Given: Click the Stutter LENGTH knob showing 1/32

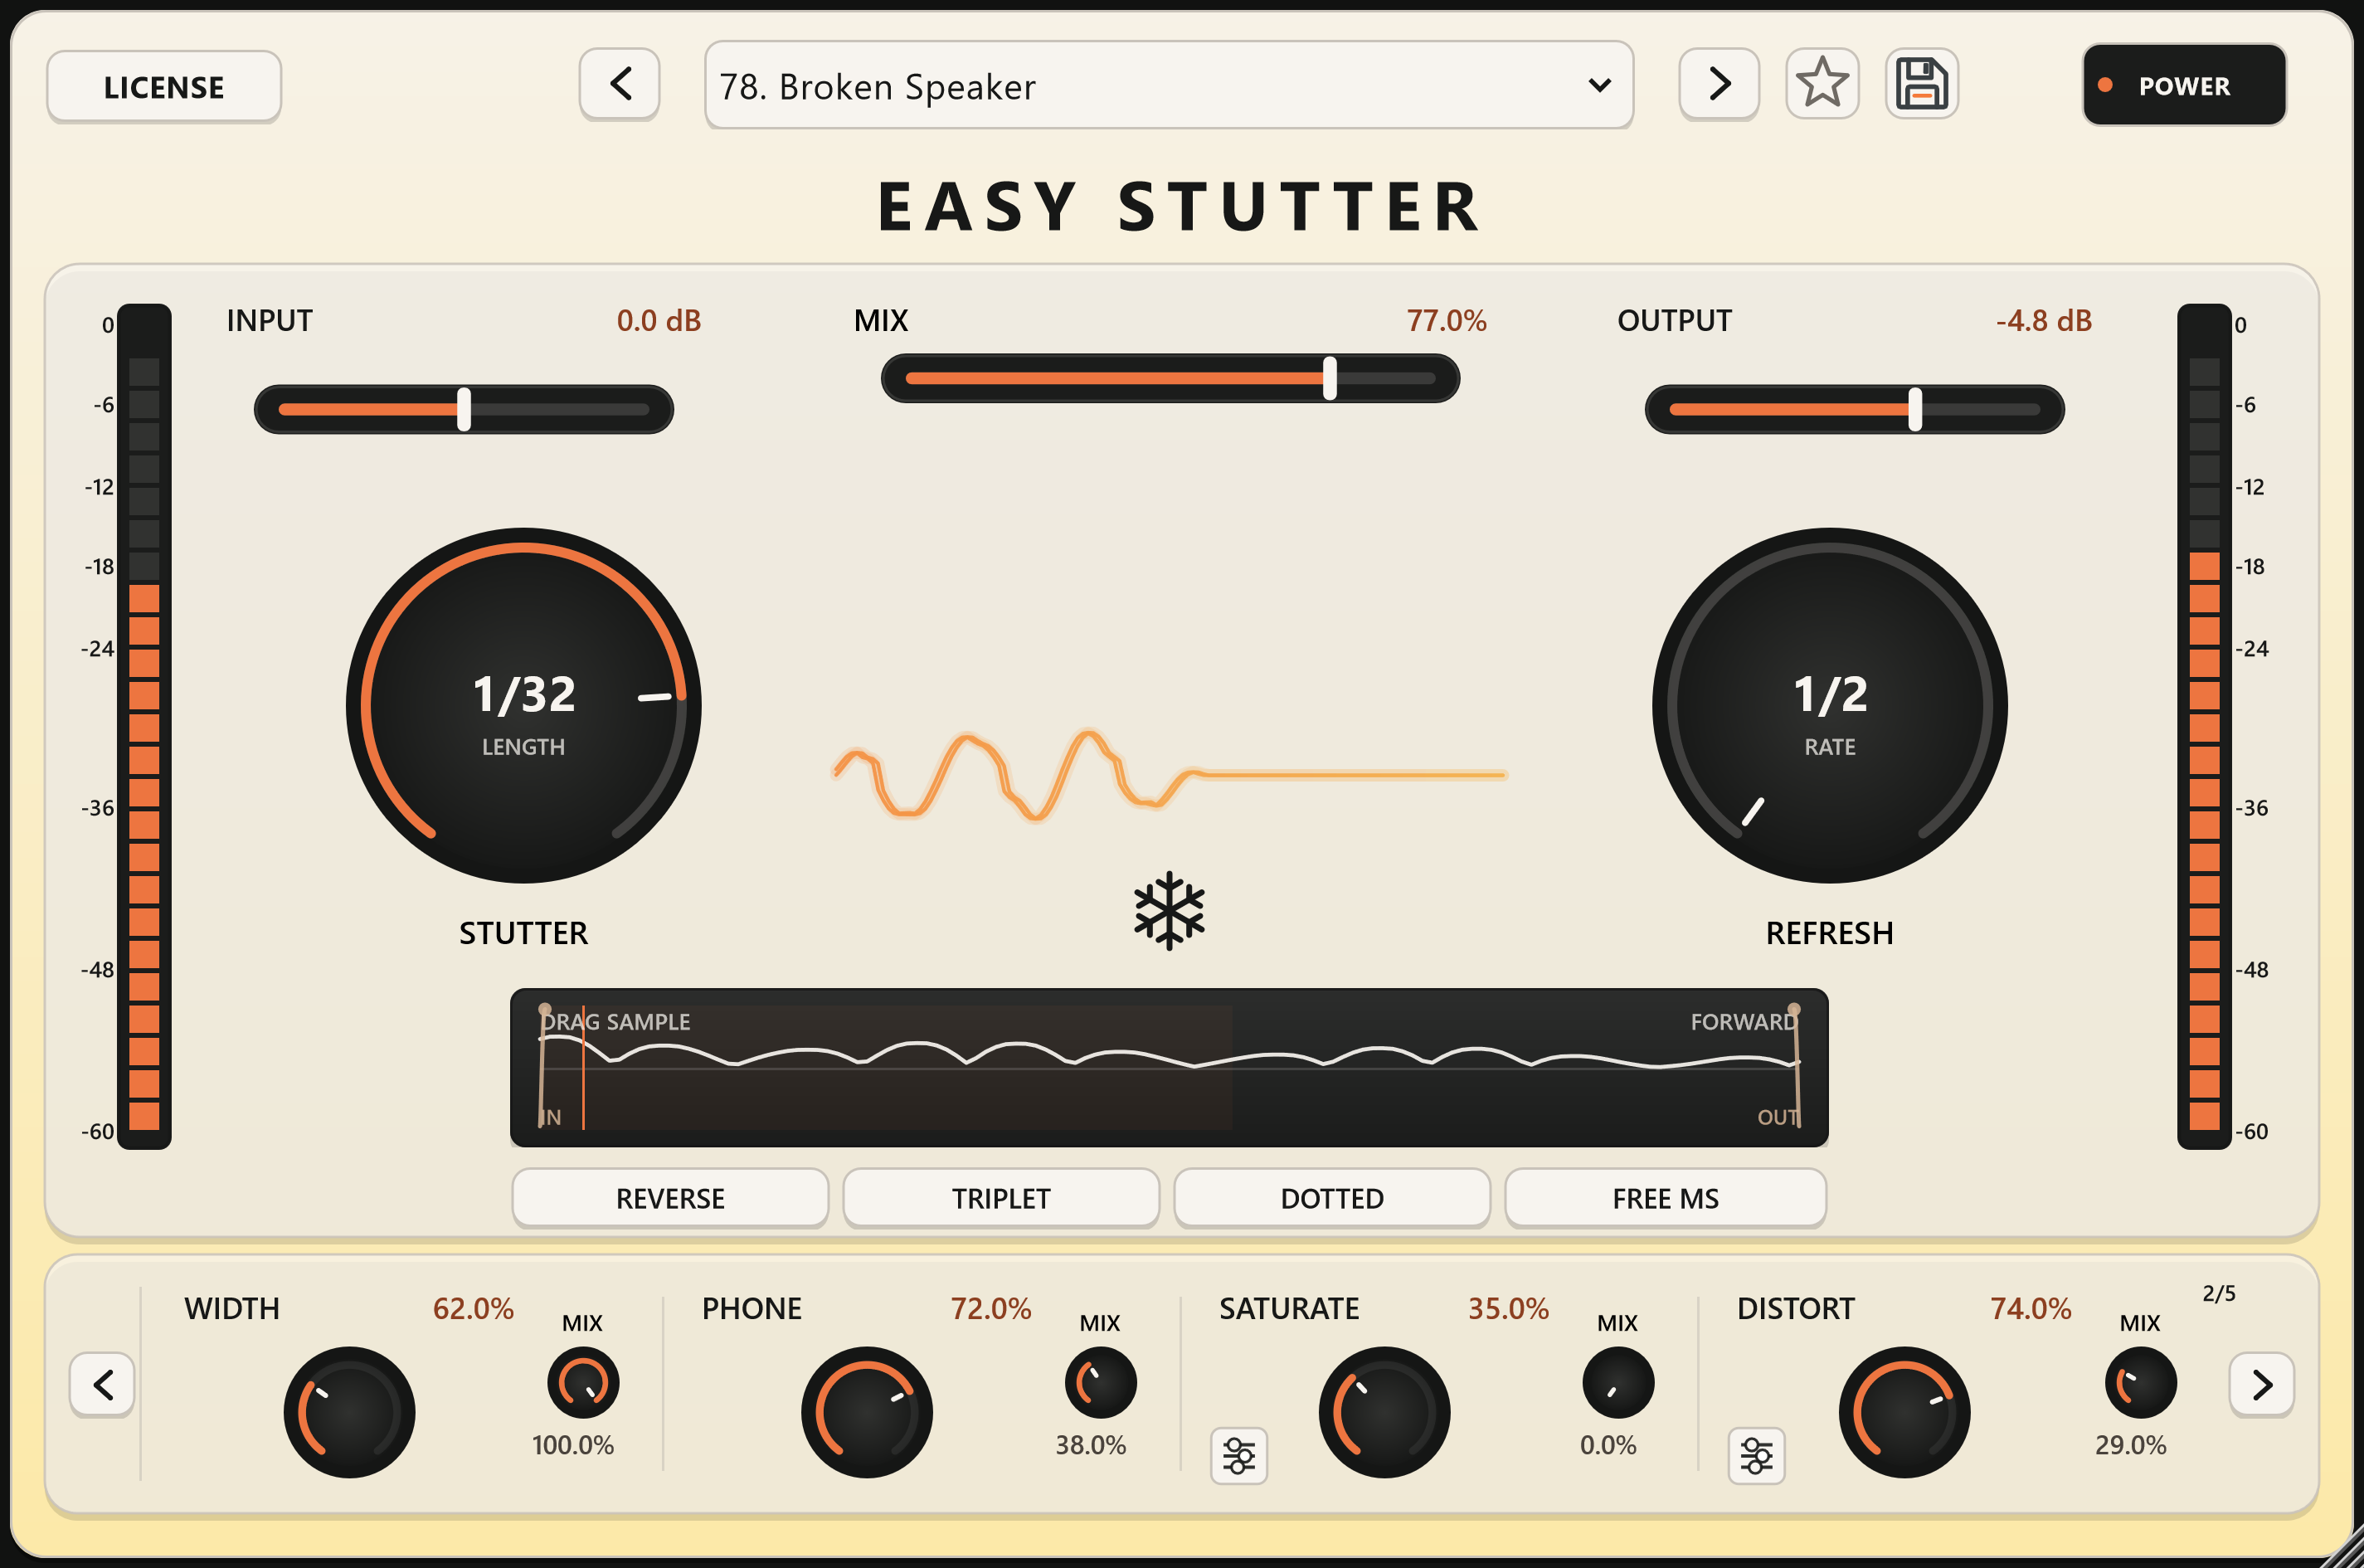Looking at the screenshot, I should pyautogui.click(x=523, y=706).
